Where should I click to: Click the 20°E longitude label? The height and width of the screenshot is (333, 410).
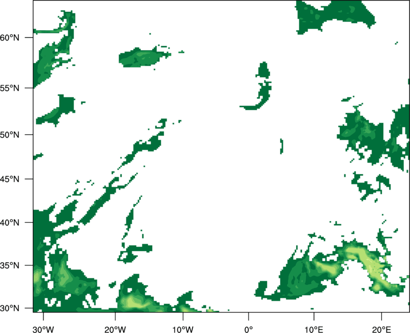click(381, 329)
